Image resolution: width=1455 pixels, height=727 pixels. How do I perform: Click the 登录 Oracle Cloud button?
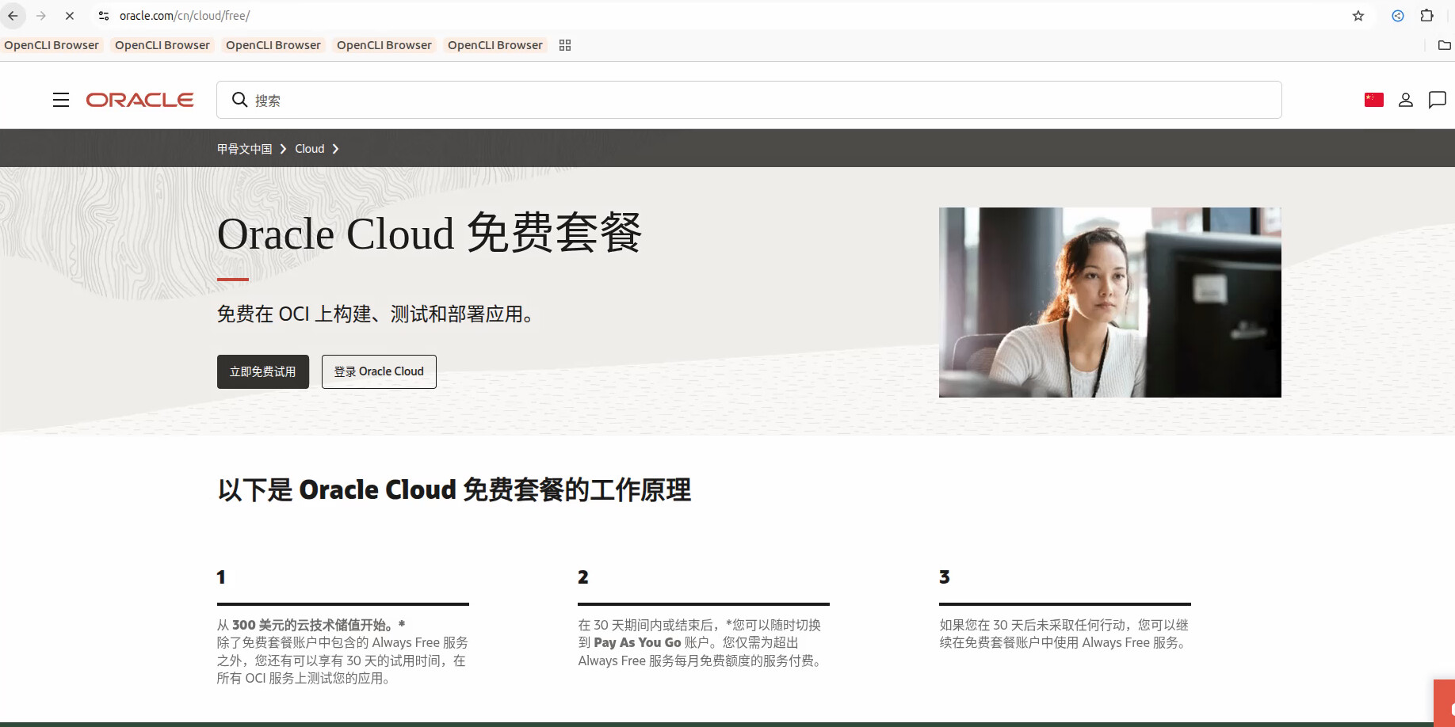379,371
